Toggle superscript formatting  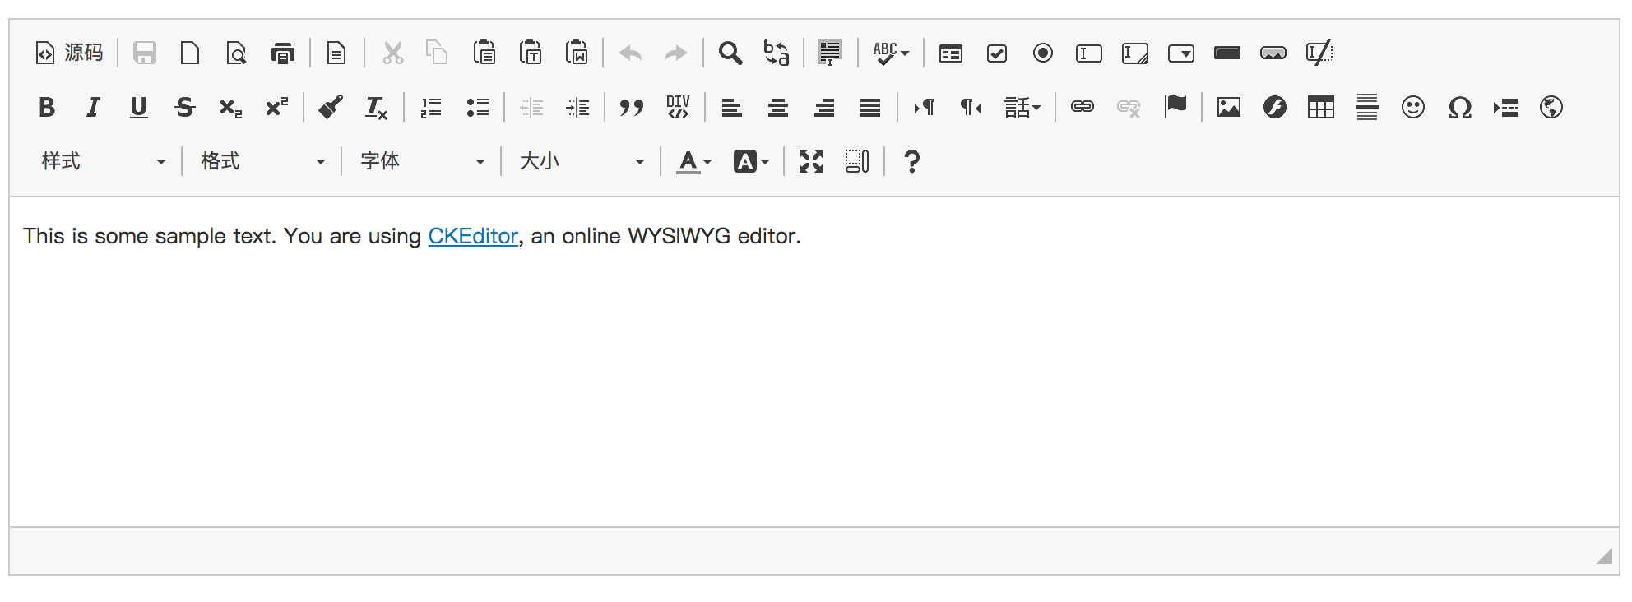tap(277, 108)
